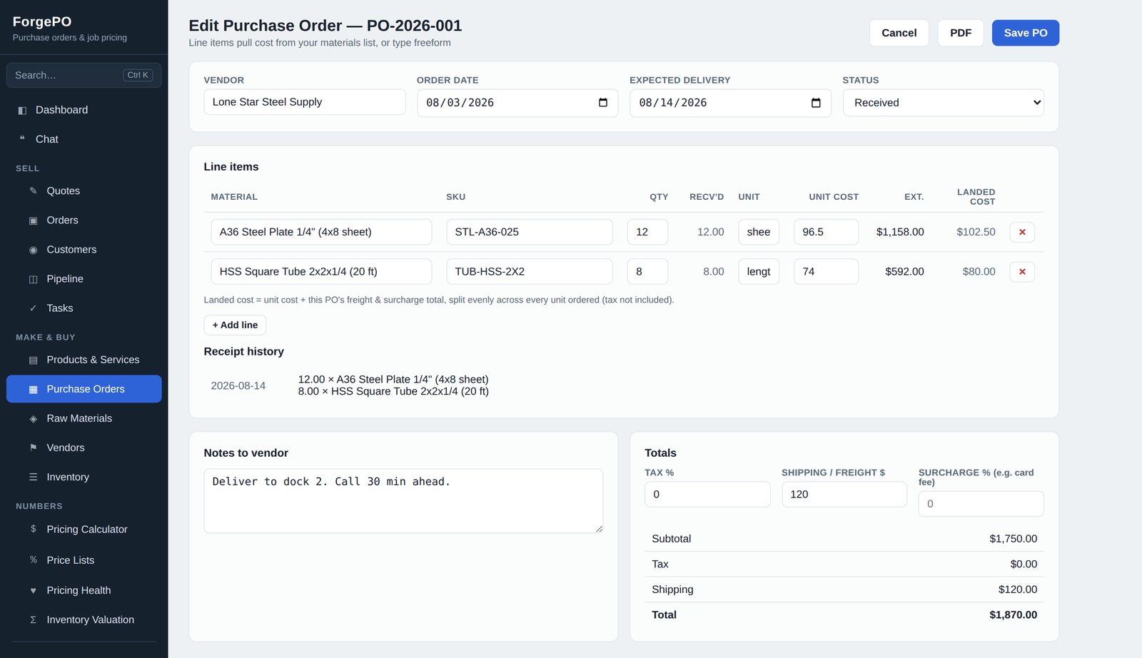Click the Raw Materials diamond icon
This screenshot has width=1142, height=658.
(33, 419)
